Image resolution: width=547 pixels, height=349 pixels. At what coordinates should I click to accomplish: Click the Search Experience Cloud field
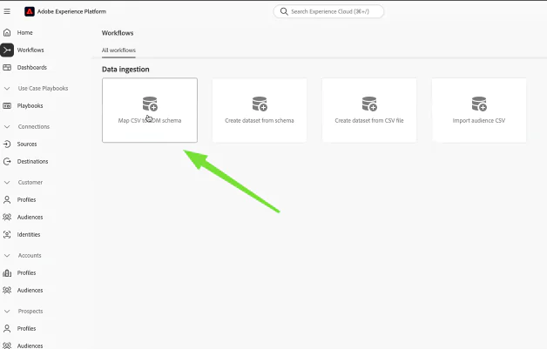328,11
